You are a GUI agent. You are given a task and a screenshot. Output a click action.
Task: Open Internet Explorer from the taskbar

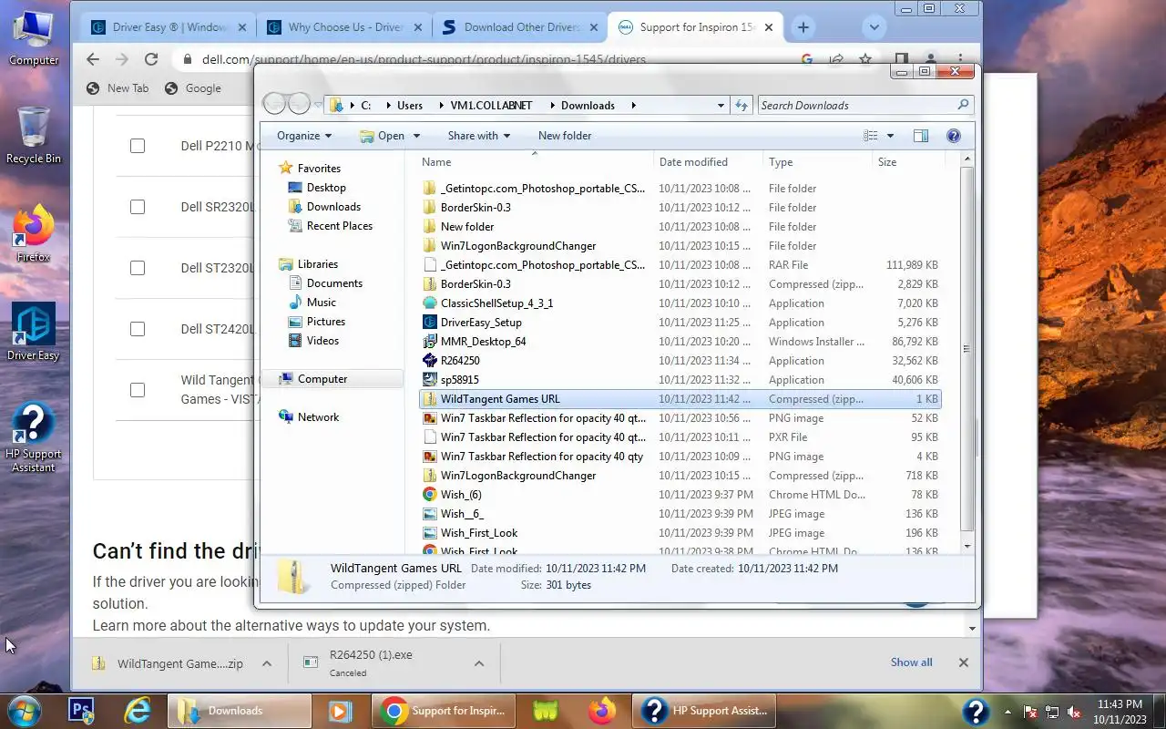point(138,711)
